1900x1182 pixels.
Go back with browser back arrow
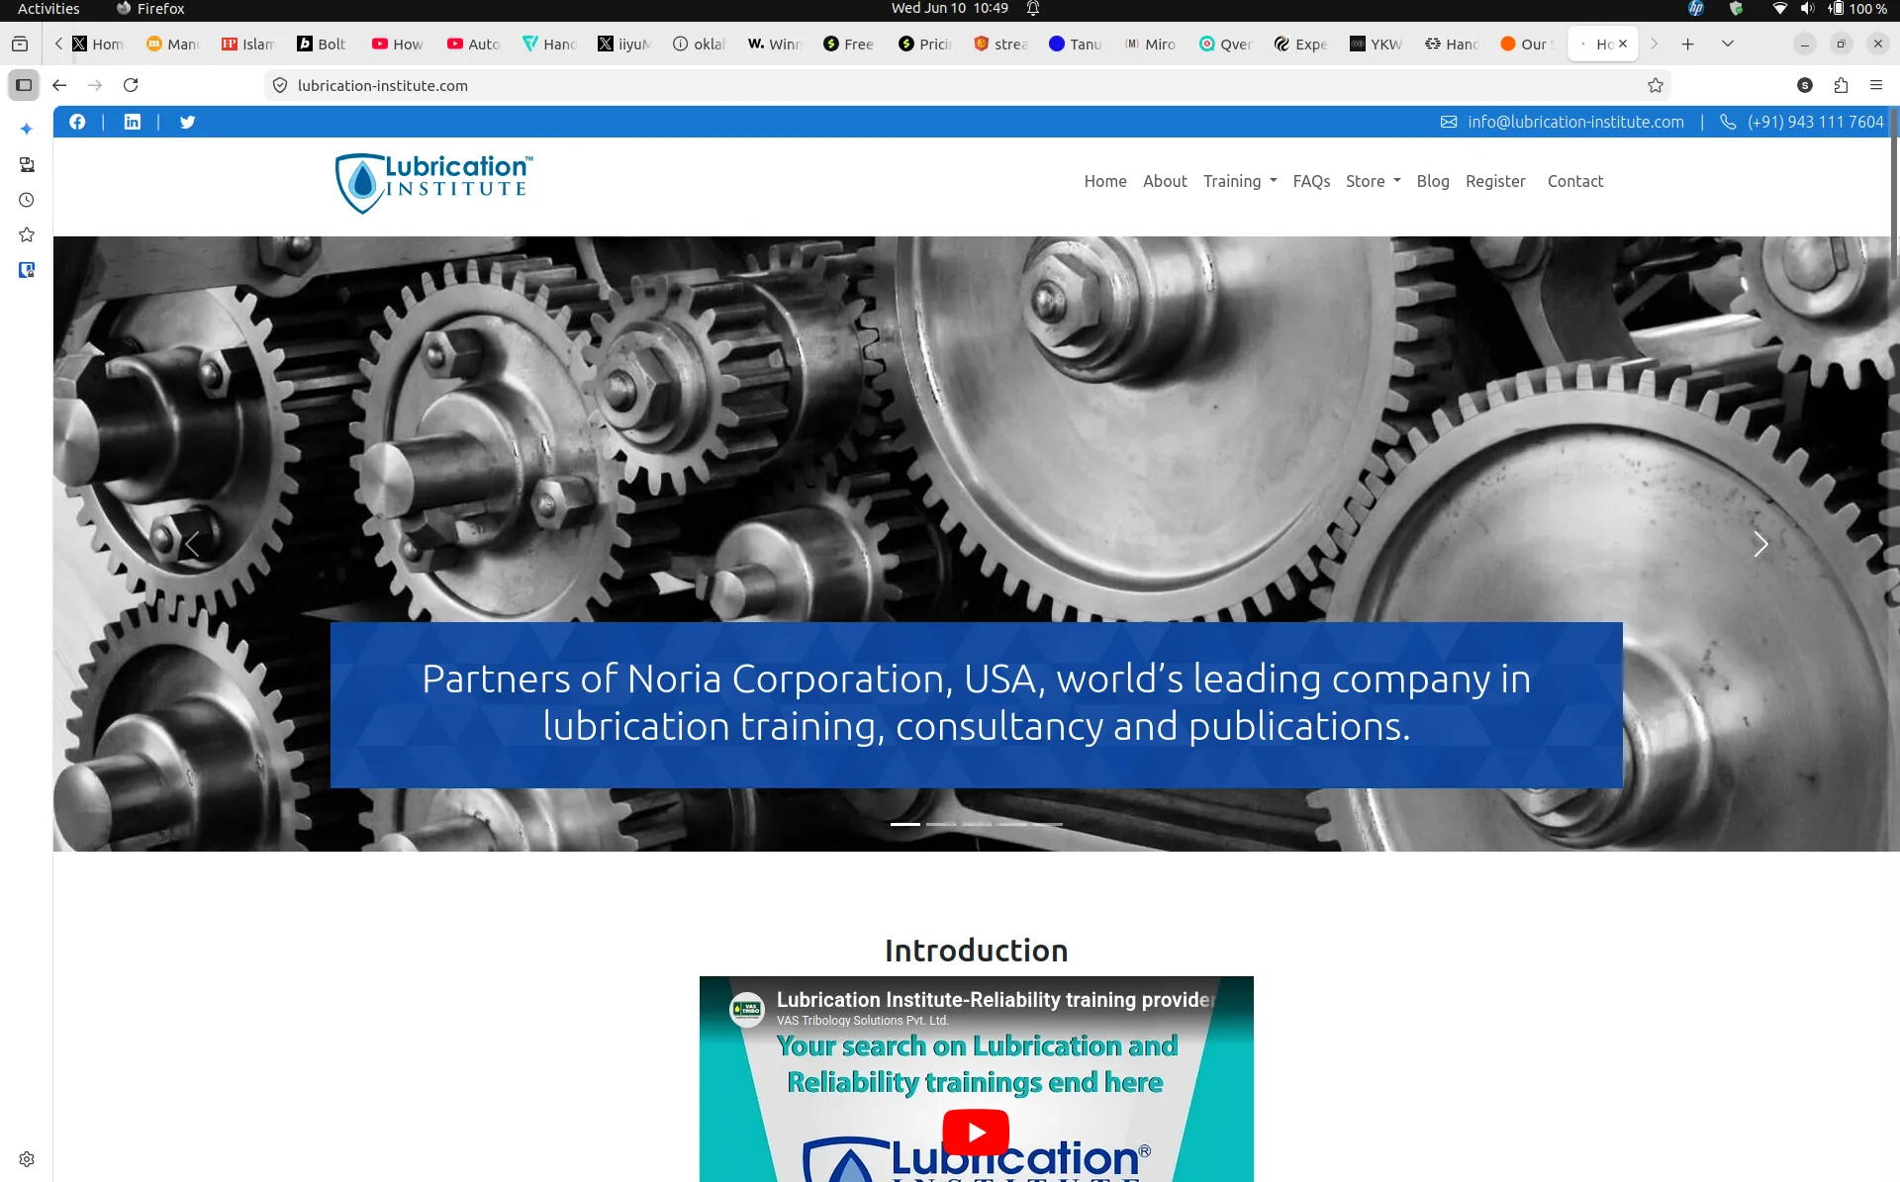coord(59,85)
